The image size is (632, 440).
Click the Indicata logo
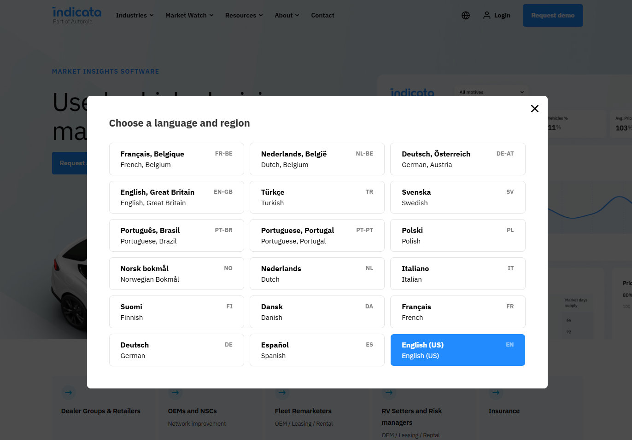[76, 15]
